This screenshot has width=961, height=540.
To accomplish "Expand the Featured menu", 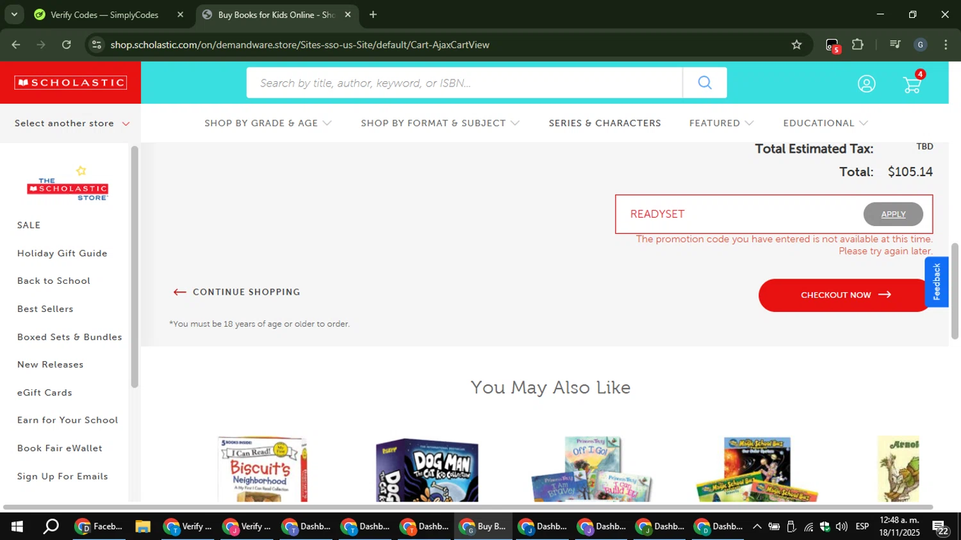I will (721, 123).
